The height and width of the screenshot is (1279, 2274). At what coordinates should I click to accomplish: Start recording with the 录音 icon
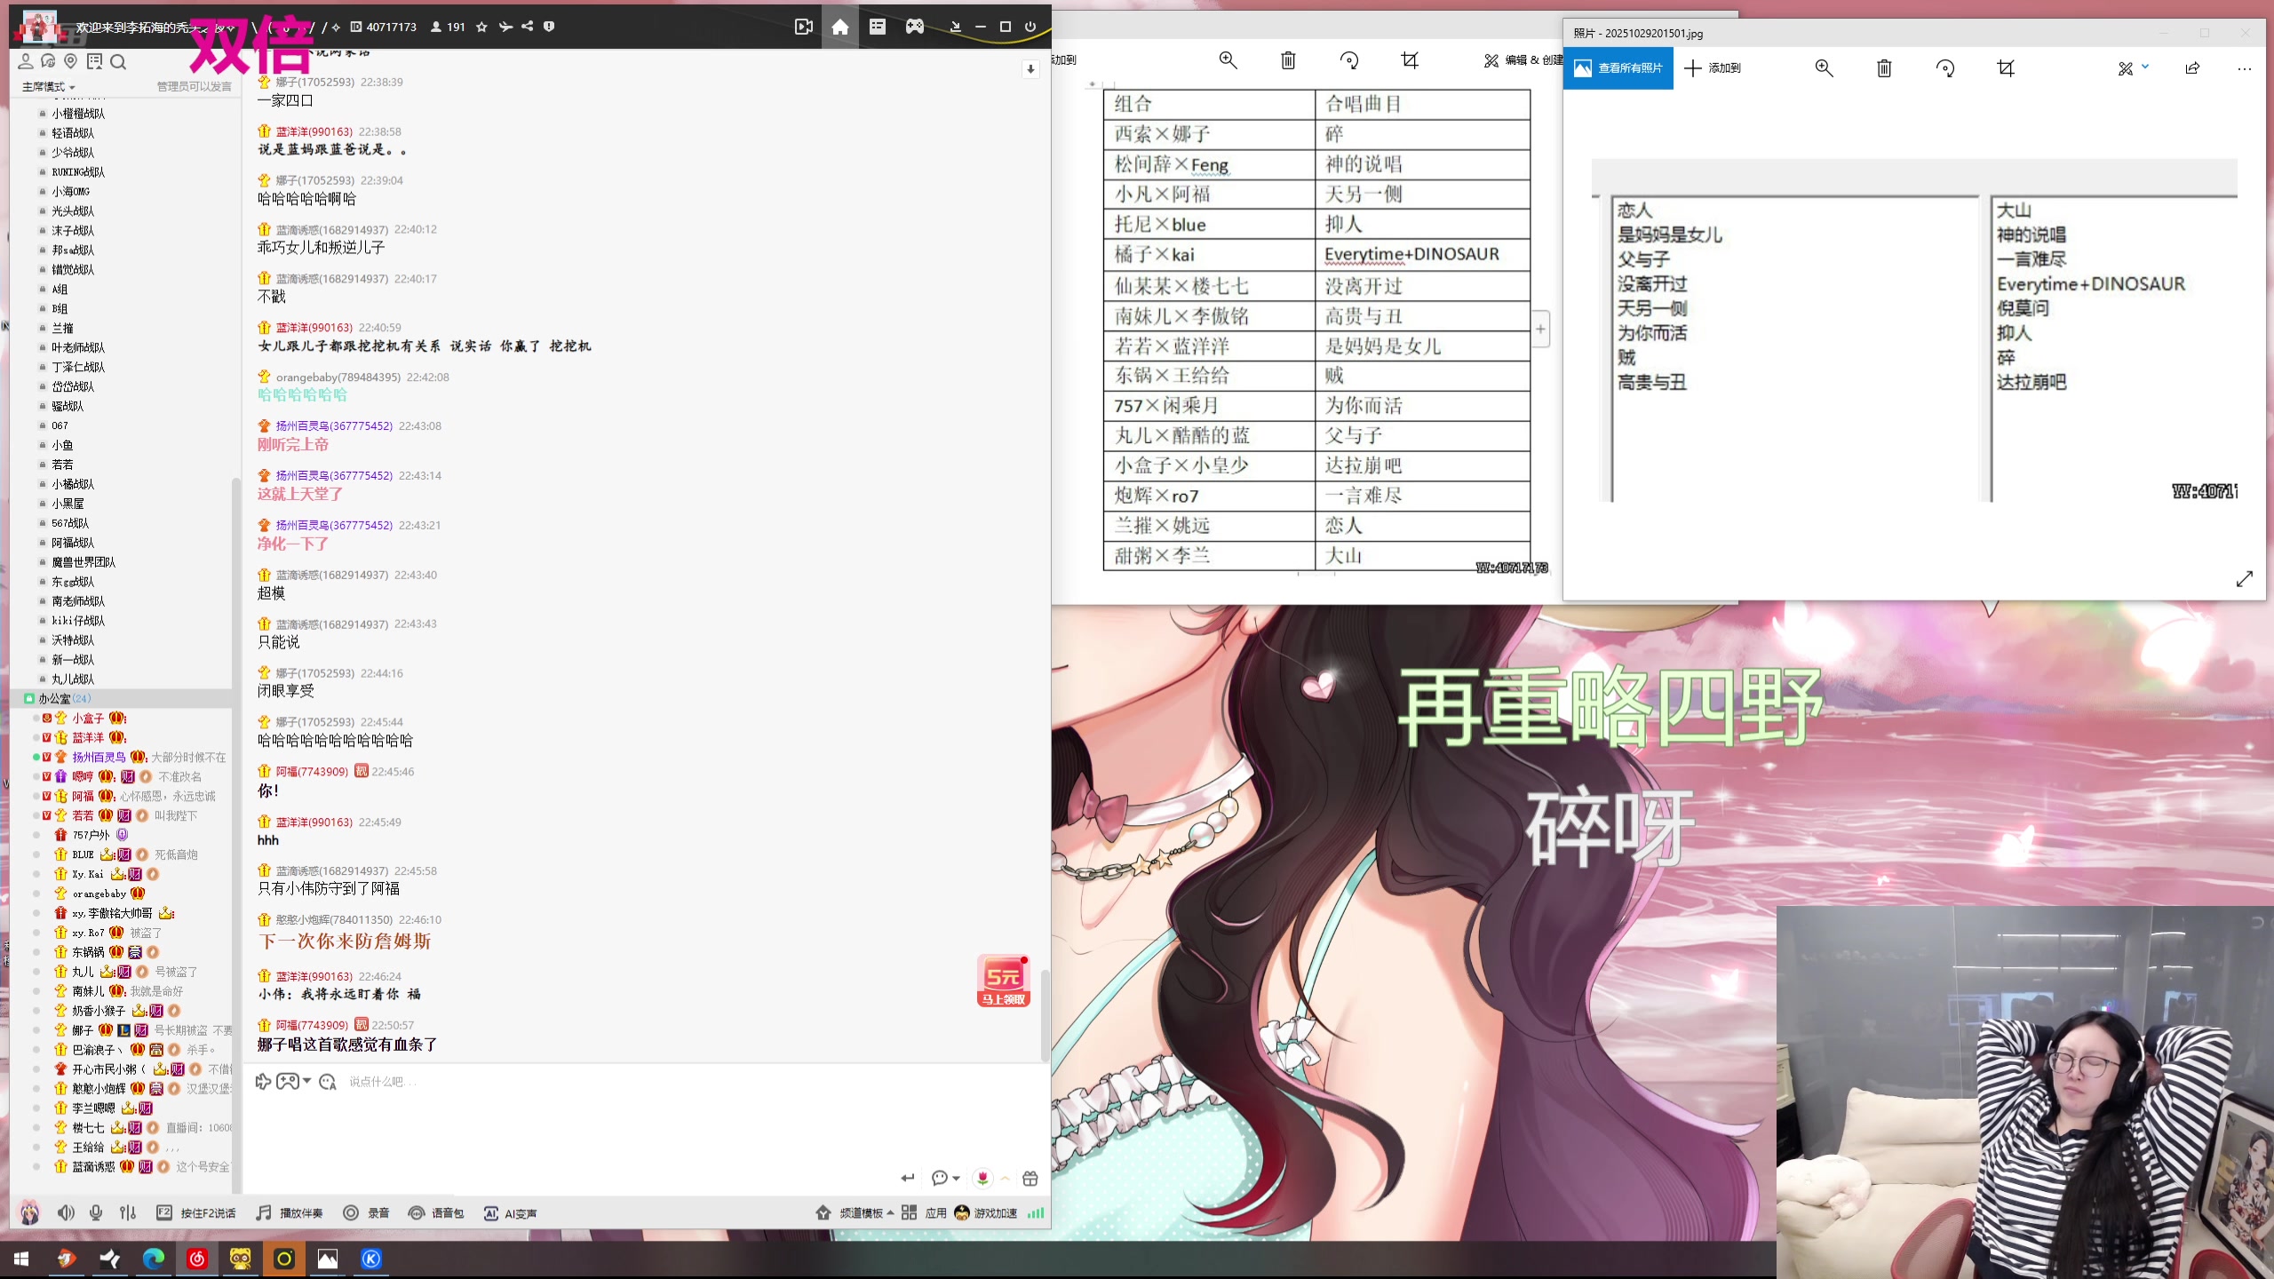pyautogui.click(x=350, y=1212)
